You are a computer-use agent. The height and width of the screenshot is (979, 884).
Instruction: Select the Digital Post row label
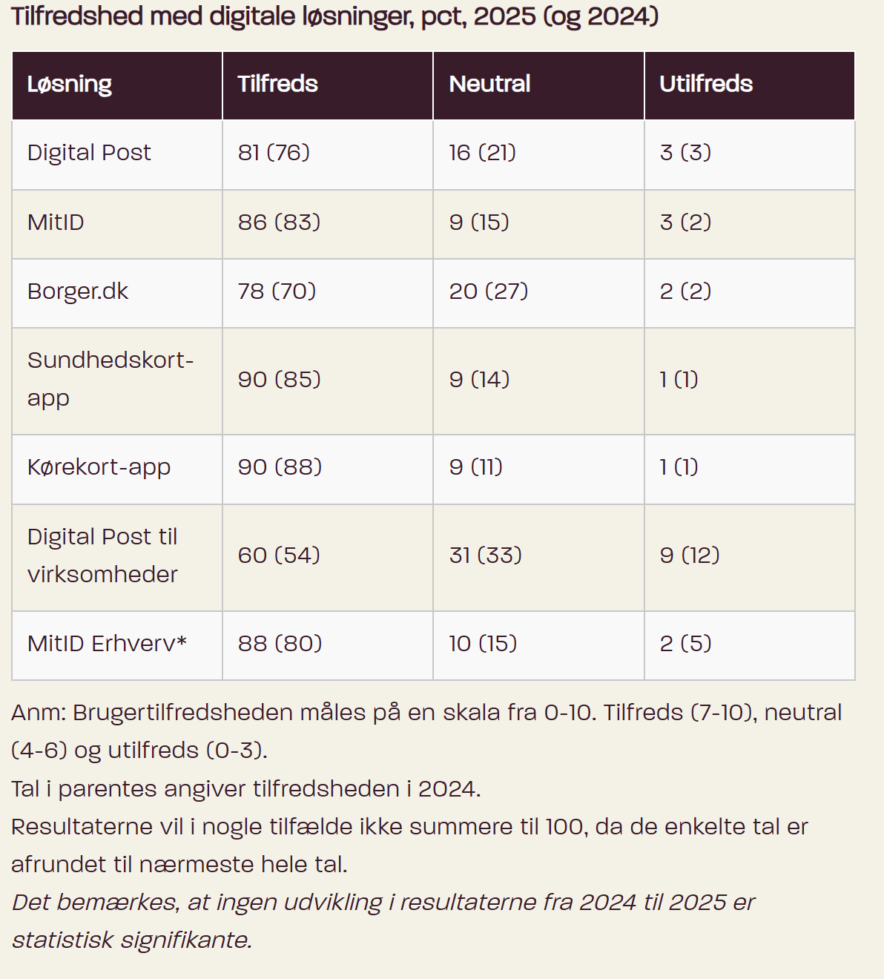click(x=89, y=153)
